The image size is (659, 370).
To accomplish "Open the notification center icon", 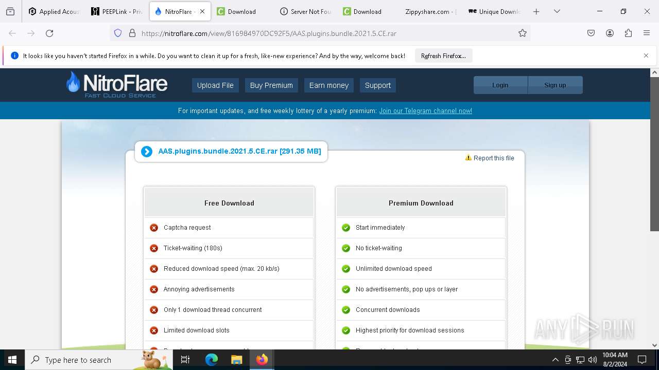I will [x=642, y=360].
